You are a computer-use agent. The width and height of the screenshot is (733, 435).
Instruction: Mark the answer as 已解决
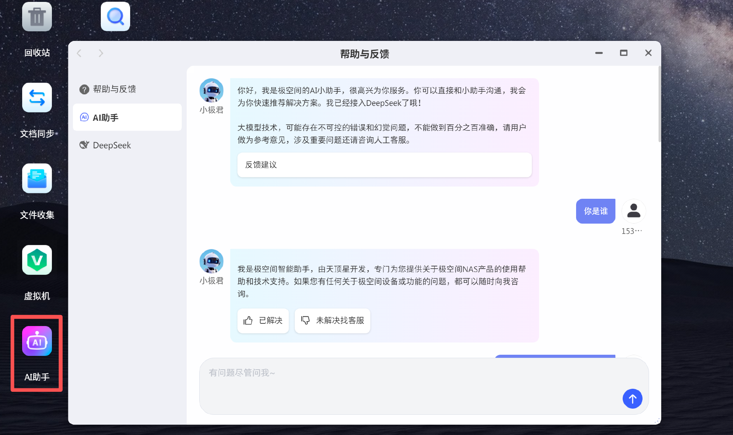(x=263, y=320)
